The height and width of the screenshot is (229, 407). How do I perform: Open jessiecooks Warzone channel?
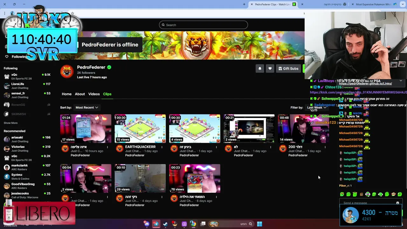click(27, 195)
